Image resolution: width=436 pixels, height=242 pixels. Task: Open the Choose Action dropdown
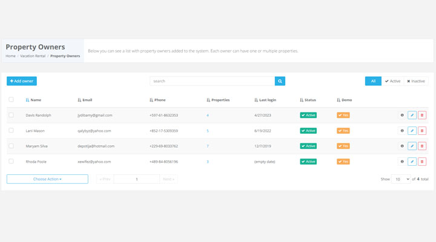tap(47, 179)
